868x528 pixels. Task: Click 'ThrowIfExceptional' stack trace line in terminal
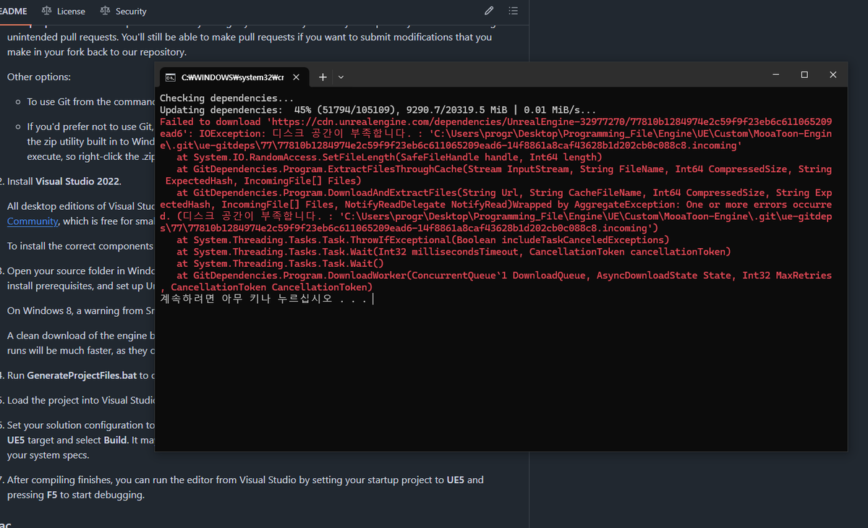pos(423,239)
